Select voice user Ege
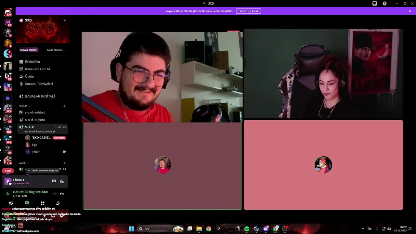Screen dimensions: 416x234 [x=46, y=145]
